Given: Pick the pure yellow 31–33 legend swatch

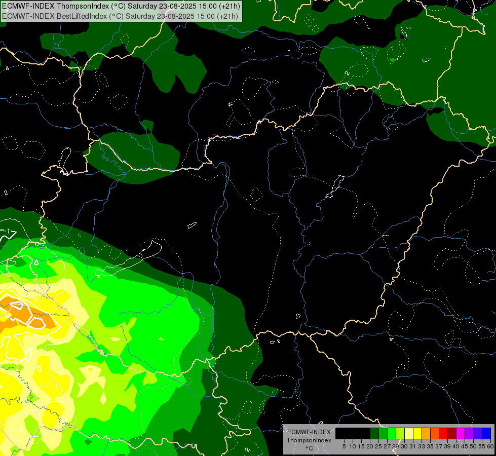Looking at the screenshot, I should click(x=417, y=433).
